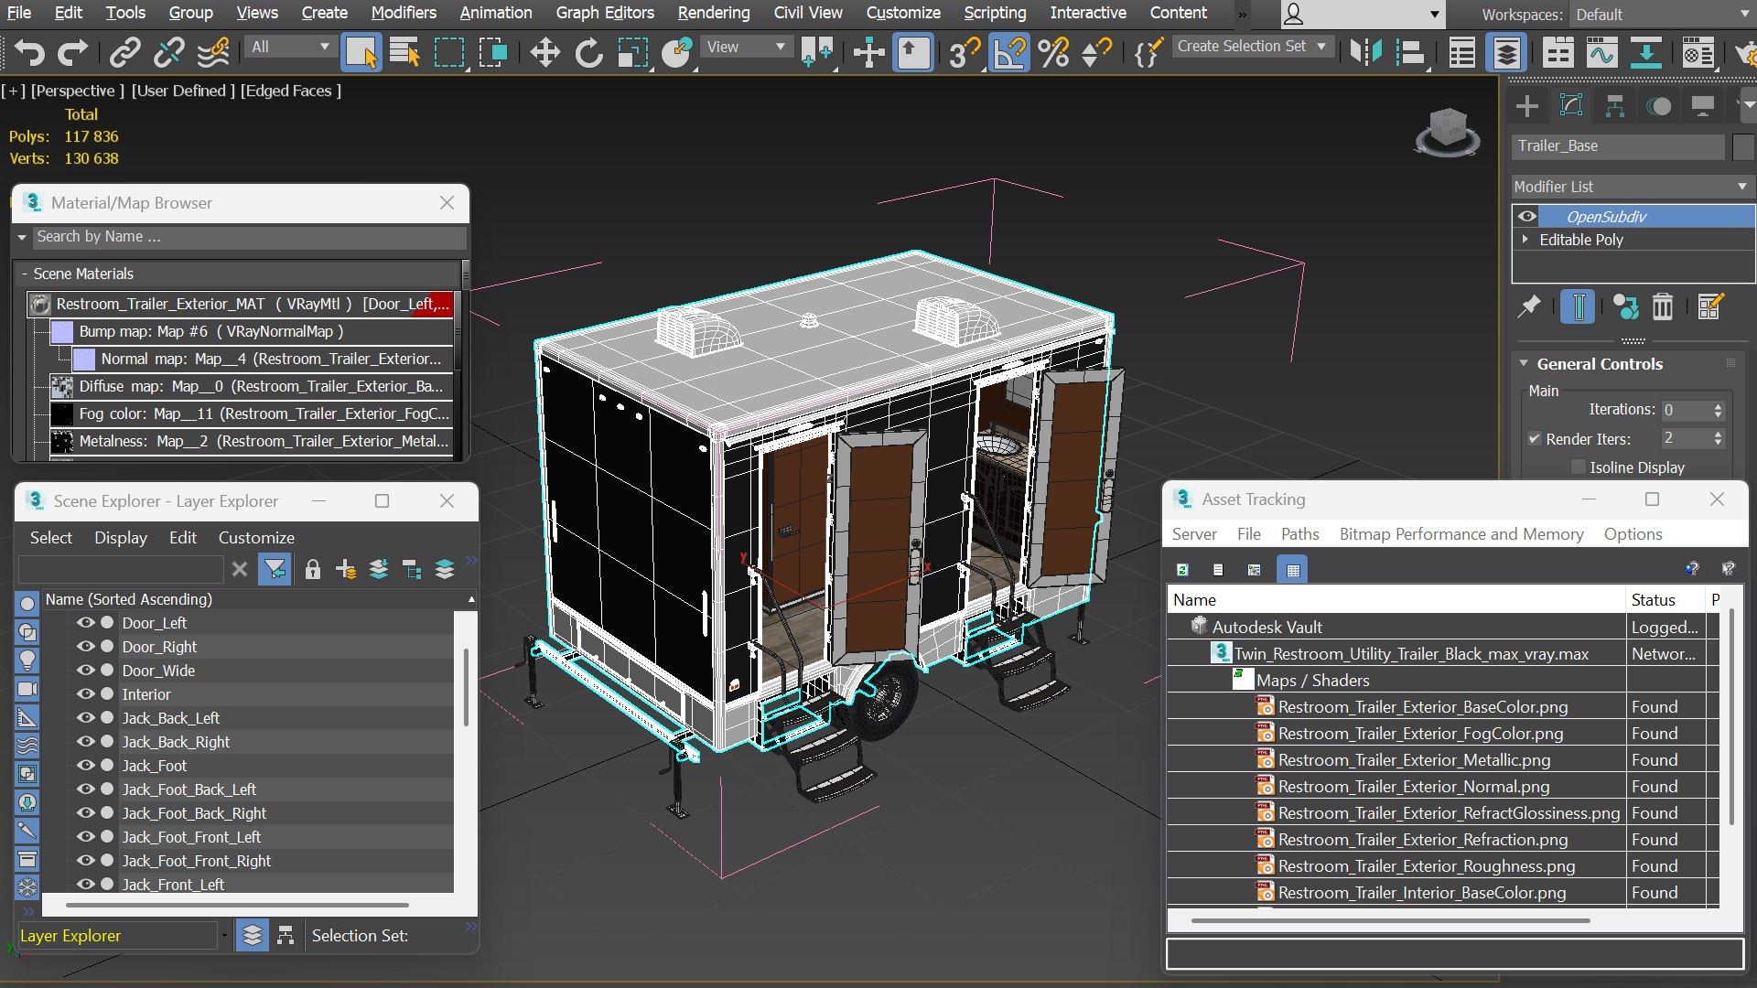Open the Motion panel tab icon
This screenshot has width=1757, height=988.
1659,106
